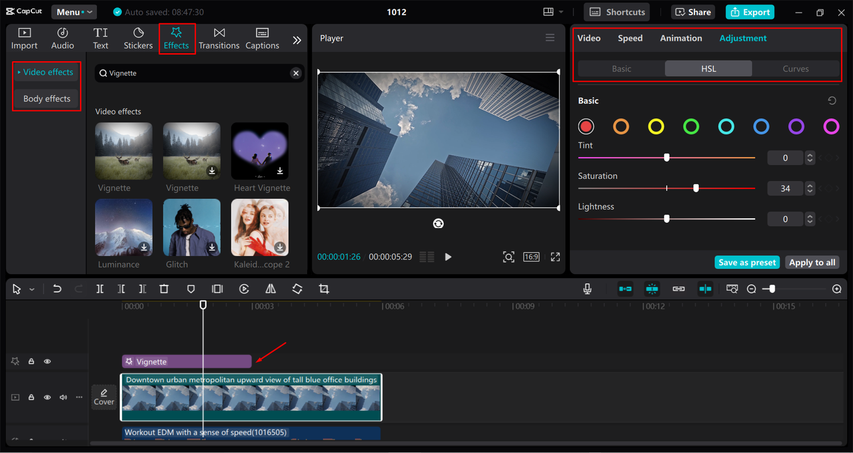Open the Shortcuts panel
The image size is (853, 453).
point(617,12)
